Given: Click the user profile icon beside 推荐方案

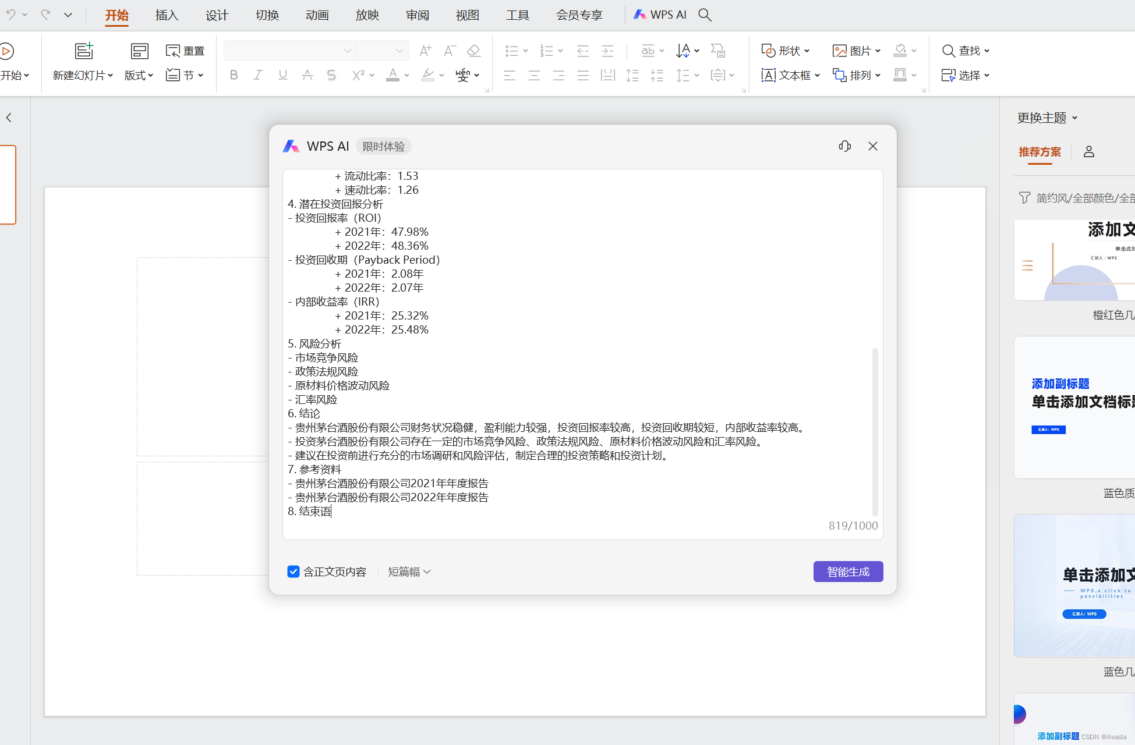Looking at the screenshot, I should [x=1089, y=152].
